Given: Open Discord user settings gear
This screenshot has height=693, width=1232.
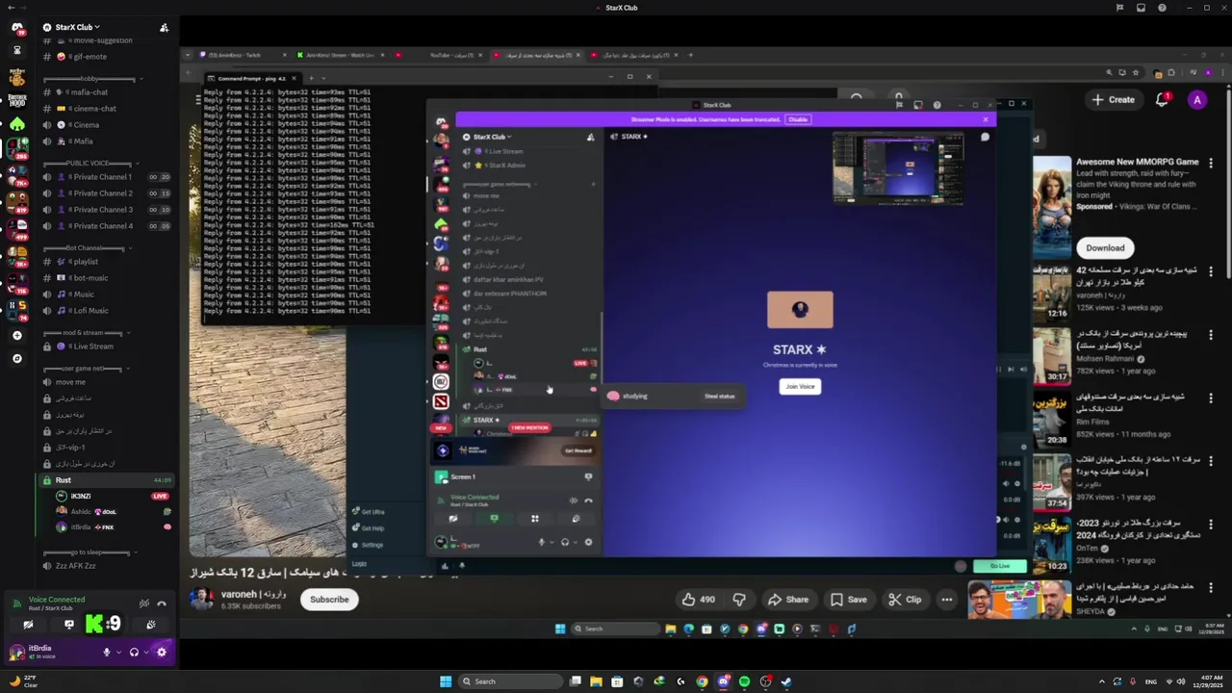Looking at the screenshot, I should pyautogui.click(x=161, y=653).
